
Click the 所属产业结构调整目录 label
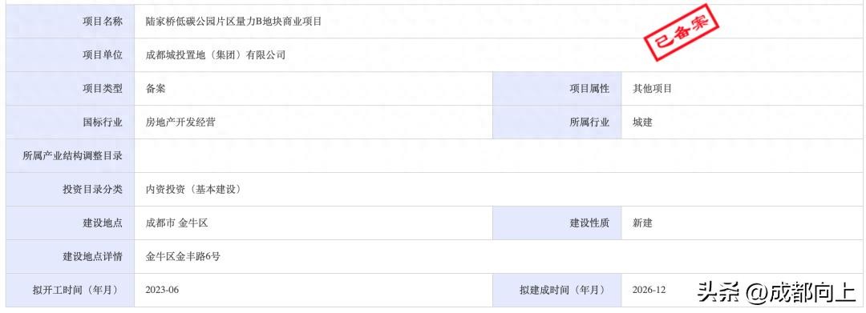click(72, 156)
